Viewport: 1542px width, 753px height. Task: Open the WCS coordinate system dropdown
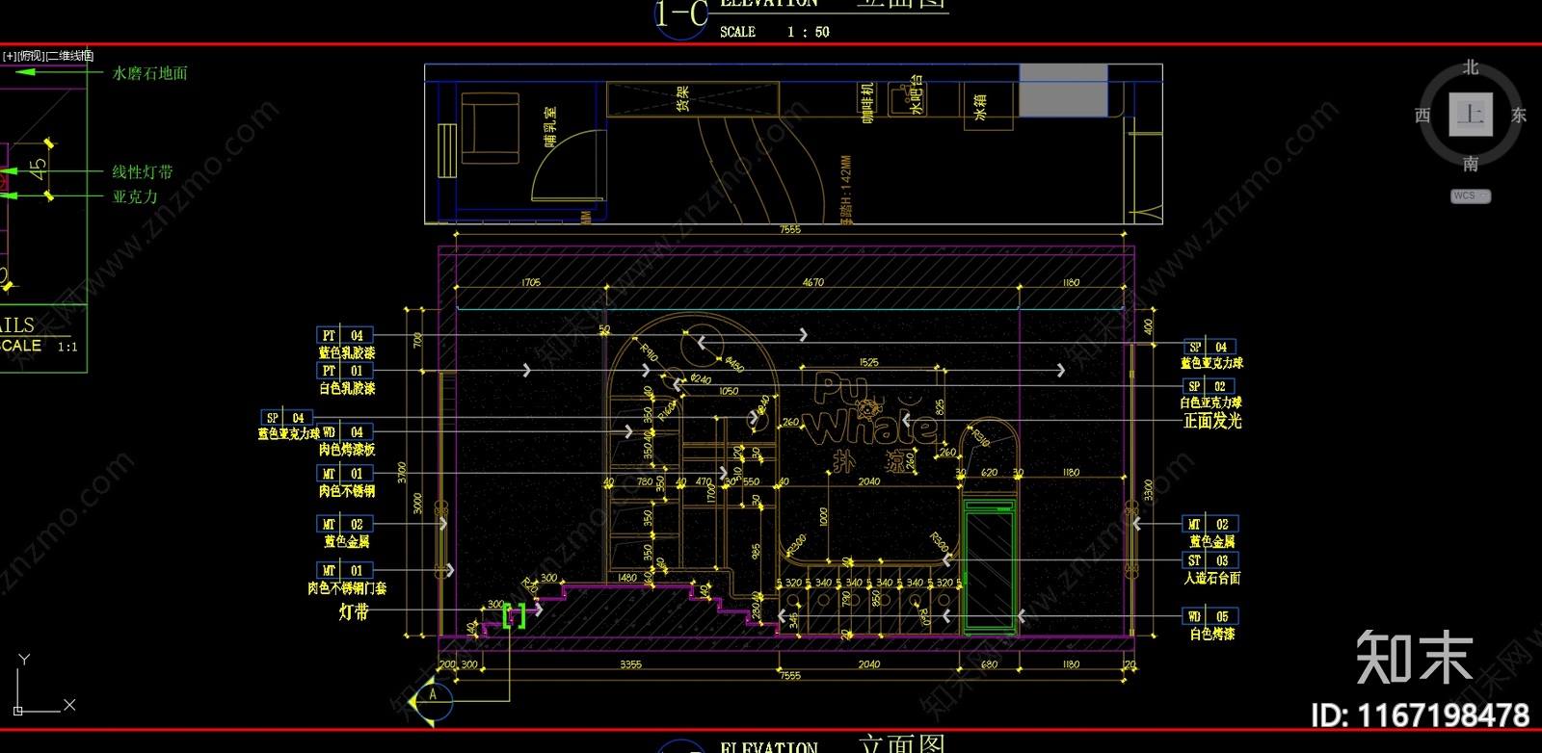pyautogui.click(x=1471, y=195)
